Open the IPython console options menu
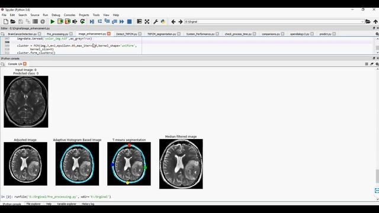The width and height of the screenshot is (379, 213). [377, 64]
